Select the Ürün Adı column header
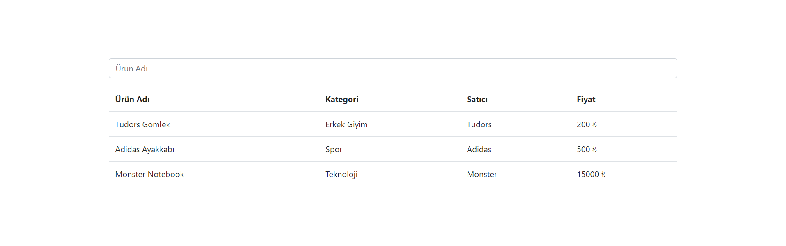The height and width of the screenshot is (246, 786). pos(132,99)
